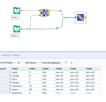Click the Join tool's L output anchor
Viewport: 106px width, 102px height.
click(49, 11)
